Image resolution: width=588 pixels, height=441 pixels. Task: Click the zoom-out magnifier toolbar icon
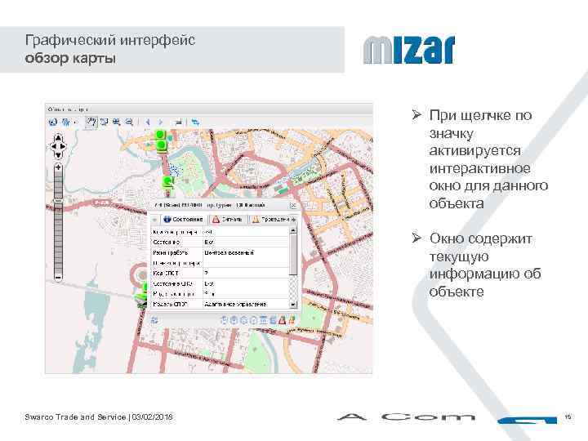[x=129, y=122]
